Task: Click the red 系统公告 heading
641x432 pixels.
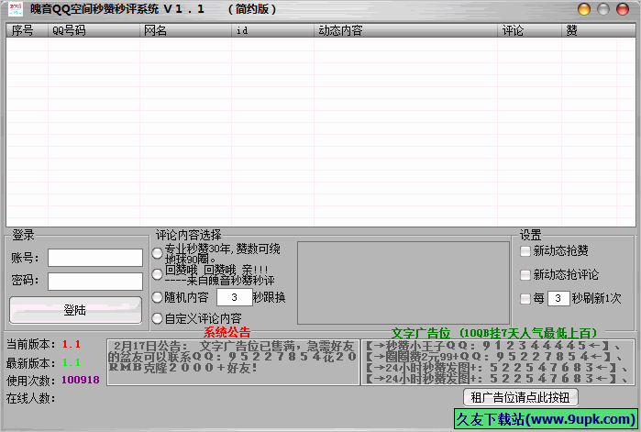Action: (227, 332)
